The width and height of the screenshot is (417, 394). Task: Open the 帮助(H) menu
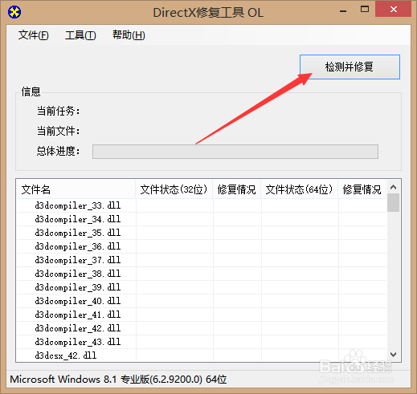(x=129, y=35)
